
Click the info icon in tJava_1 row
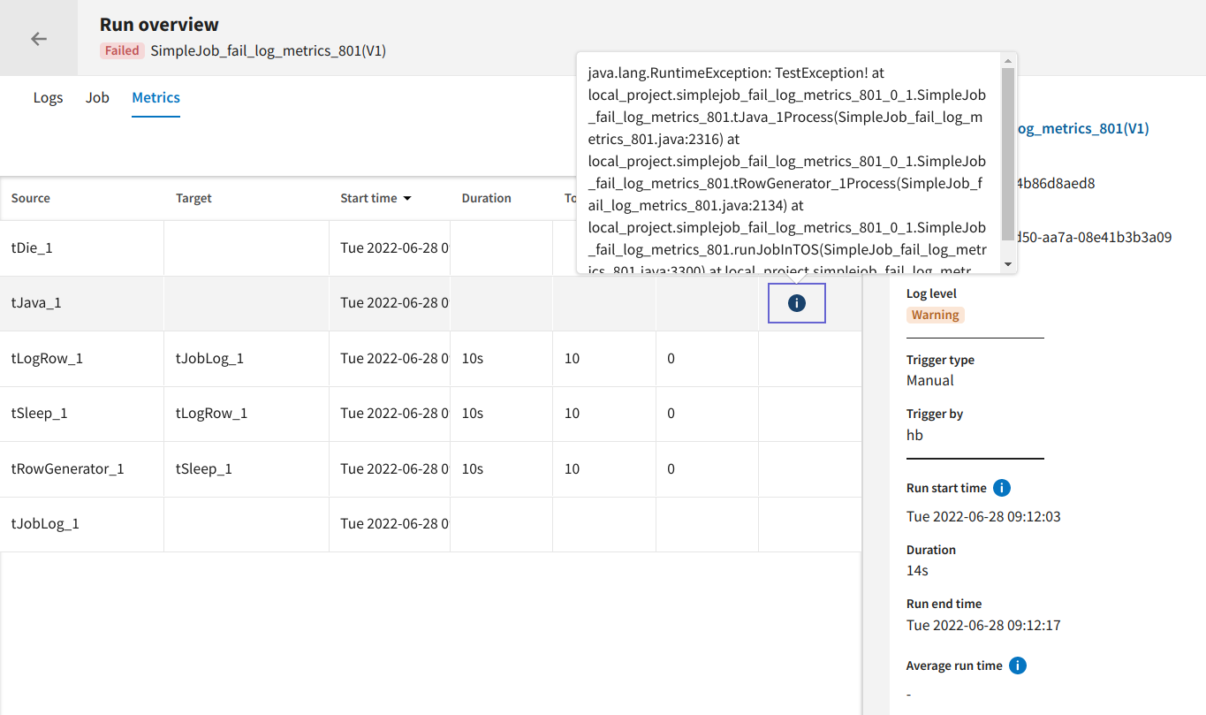coord(796,303)
